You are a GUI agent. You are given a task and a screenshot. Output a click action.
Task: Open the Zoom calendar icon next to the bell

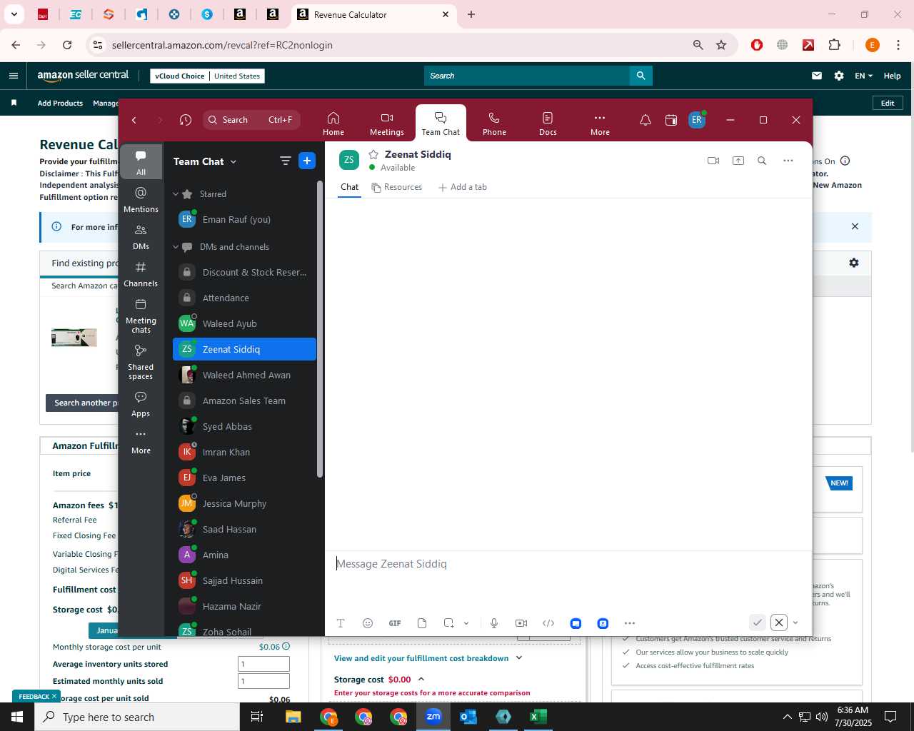(671, 120)
